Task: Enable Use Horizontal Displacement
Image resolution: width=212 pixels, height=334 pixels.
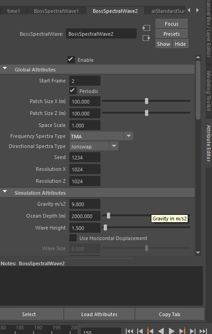Action: (x=73, y=238)
